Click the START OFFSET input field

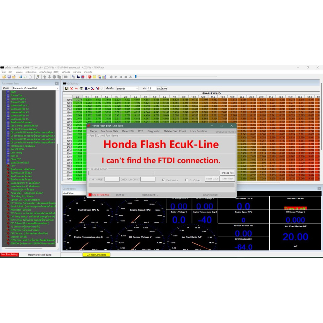coord(112,179)
